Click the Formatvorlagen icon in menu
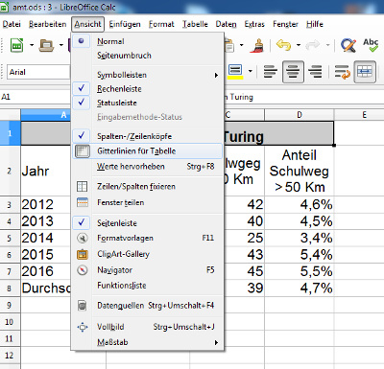384x369 pixels. point(83,238)
